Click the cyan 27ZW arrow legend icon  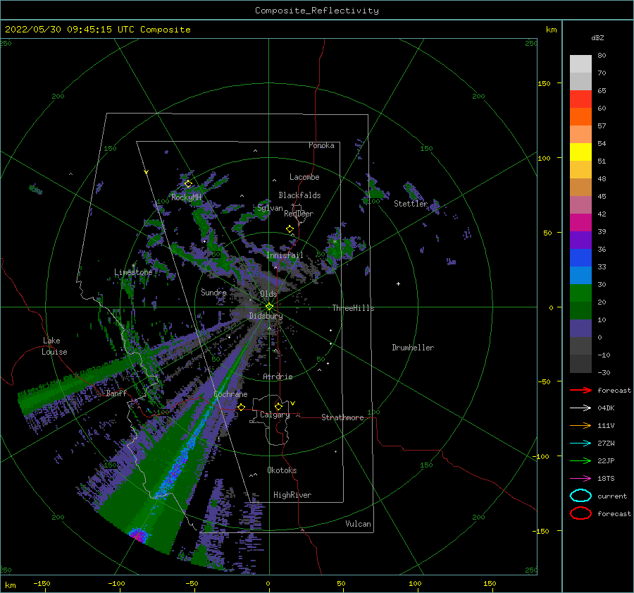(x=580, y=444)
